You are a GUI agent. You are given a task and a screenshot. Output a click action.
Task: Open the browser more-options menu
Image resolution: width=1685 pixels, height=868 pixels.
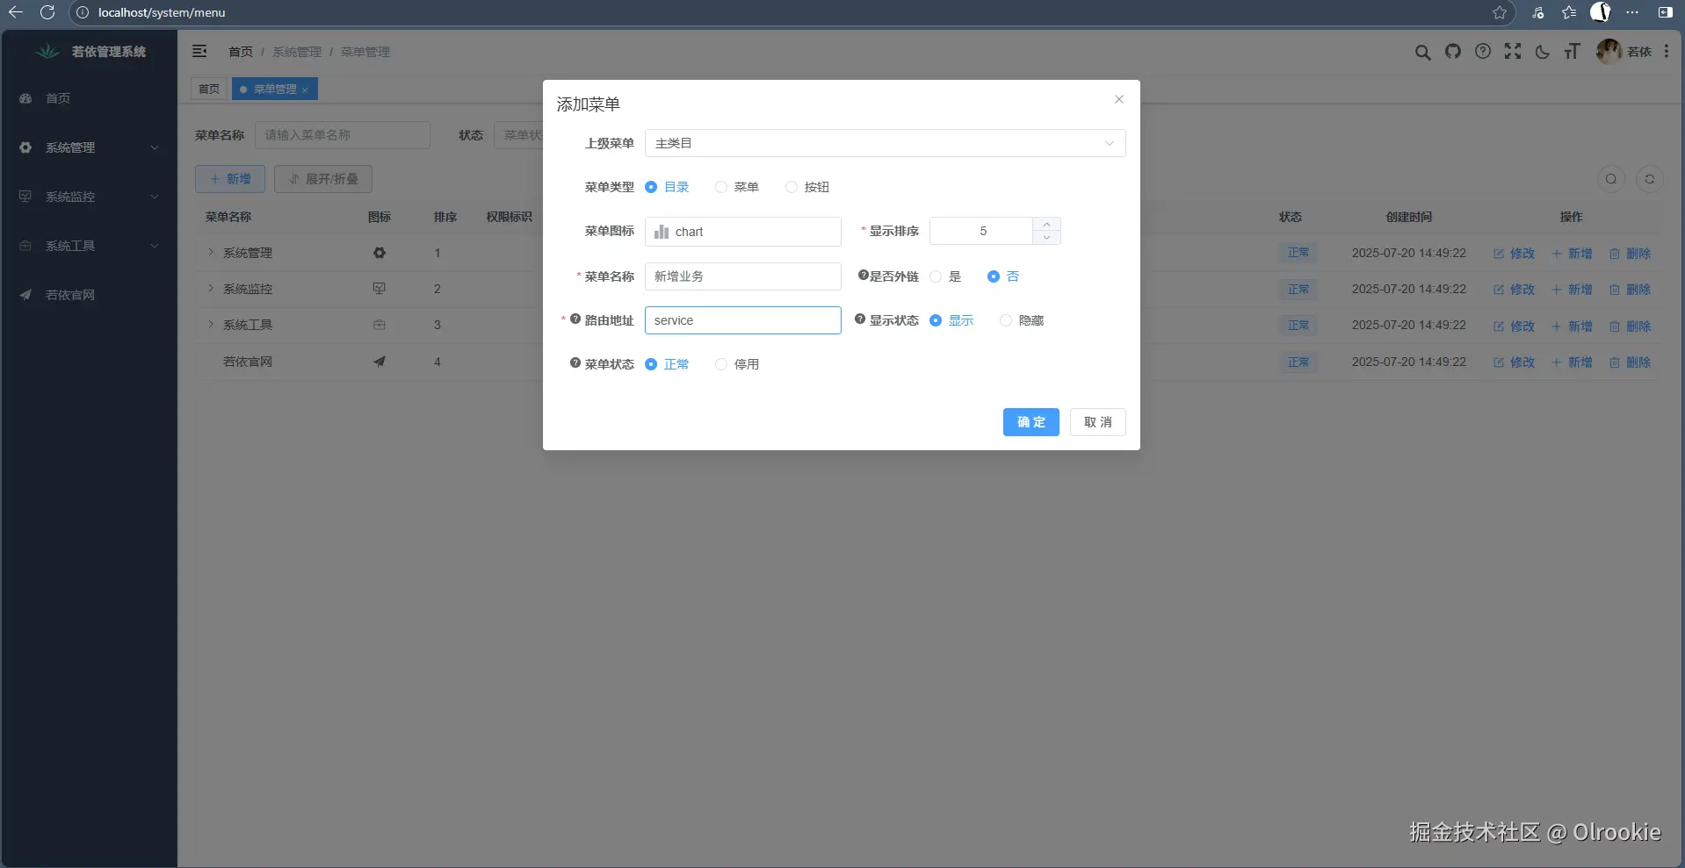1632,12
